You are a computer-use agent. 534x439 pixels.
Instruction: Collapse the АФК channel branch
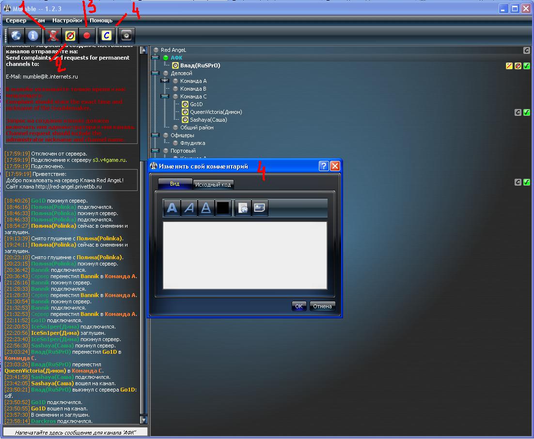click(155, 58)
